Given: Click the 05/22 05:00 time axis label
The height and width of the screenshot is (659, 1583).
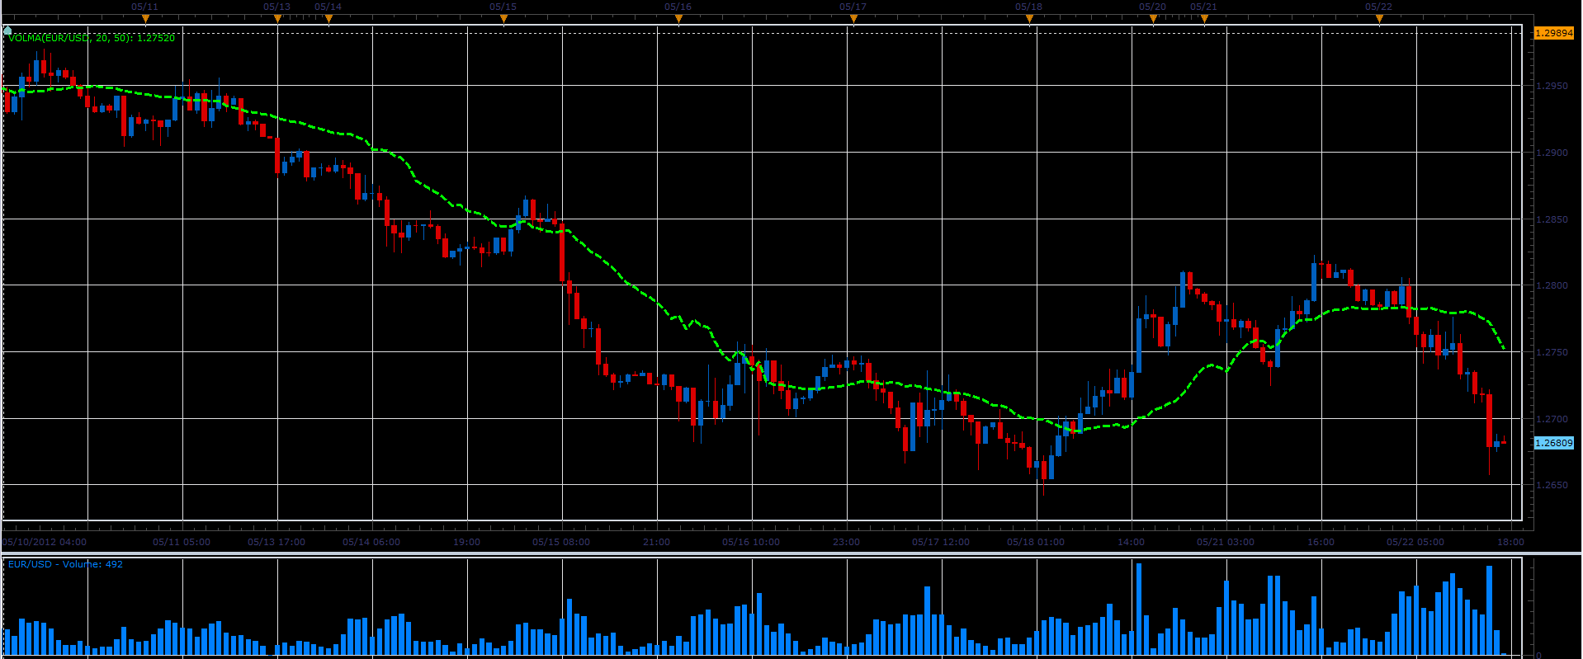Looking at the screenshot, I should 1415,542.
